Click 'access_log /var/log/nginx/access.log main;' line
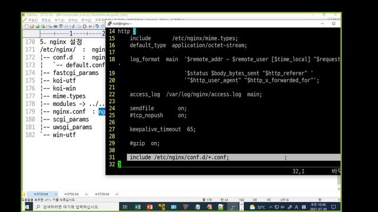Viewport: 378px width, 212px height. click(x=195, y=94)
